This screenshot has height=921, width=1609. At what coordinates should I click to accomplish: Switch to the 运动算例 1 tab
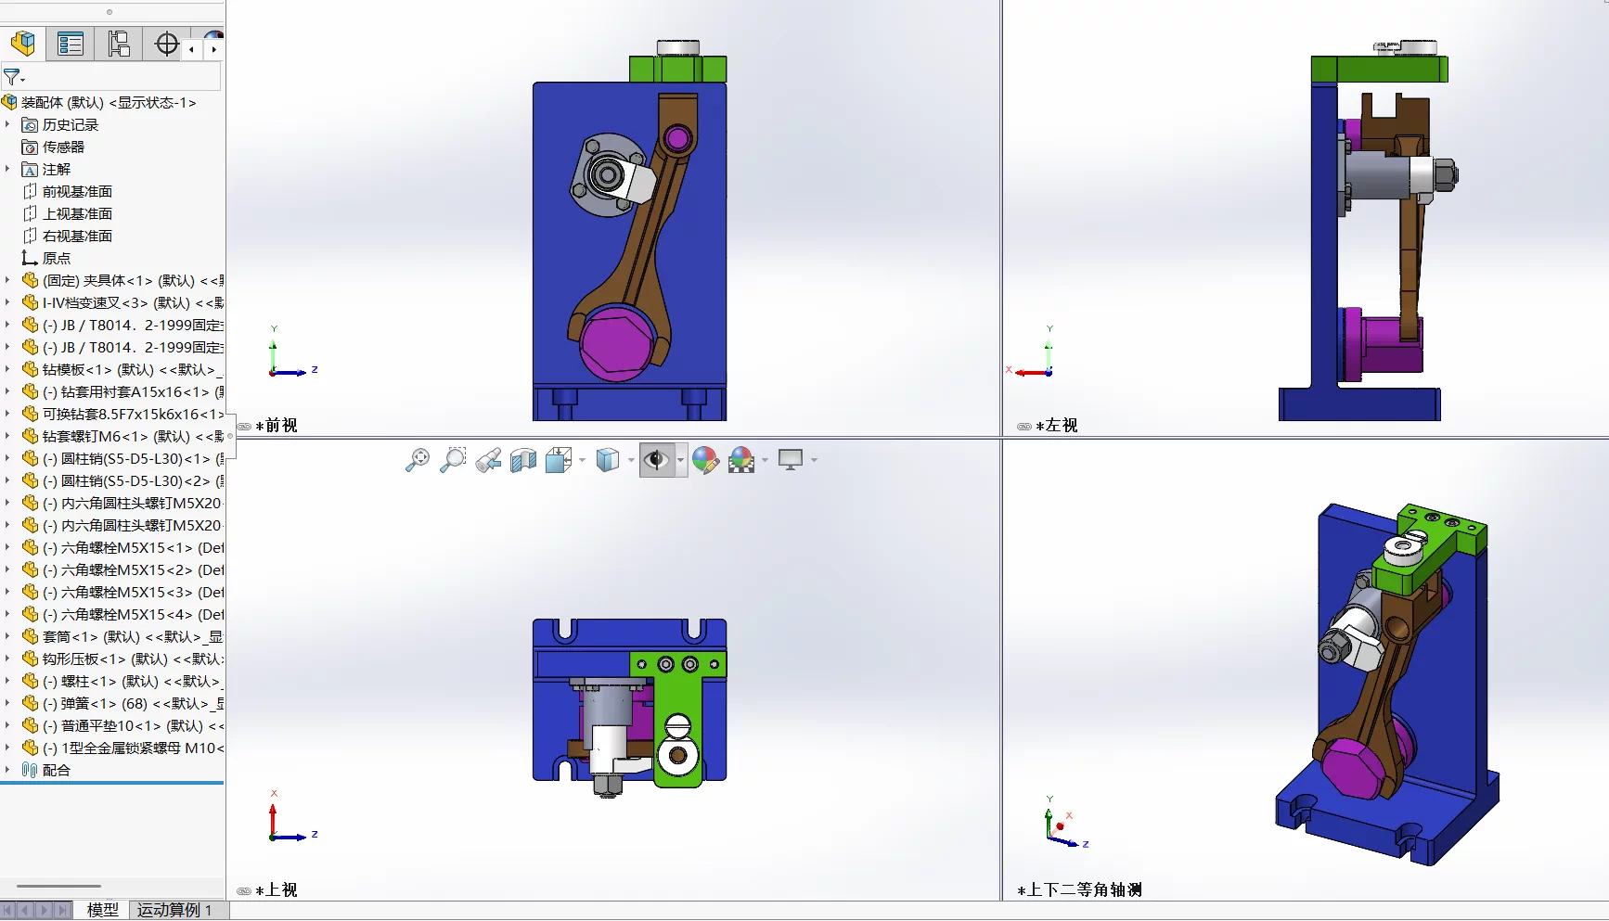175,910
